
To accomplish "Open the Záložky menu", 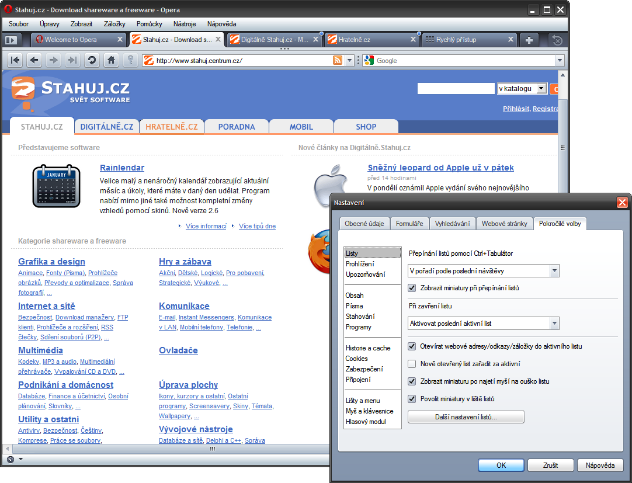I will (x=114, y=24).
